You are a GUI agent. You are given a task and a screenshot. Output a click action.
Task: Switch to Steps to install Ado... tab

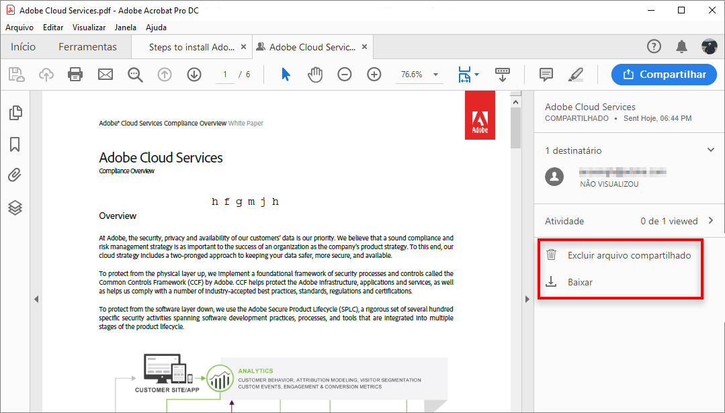tap(191, 47)
